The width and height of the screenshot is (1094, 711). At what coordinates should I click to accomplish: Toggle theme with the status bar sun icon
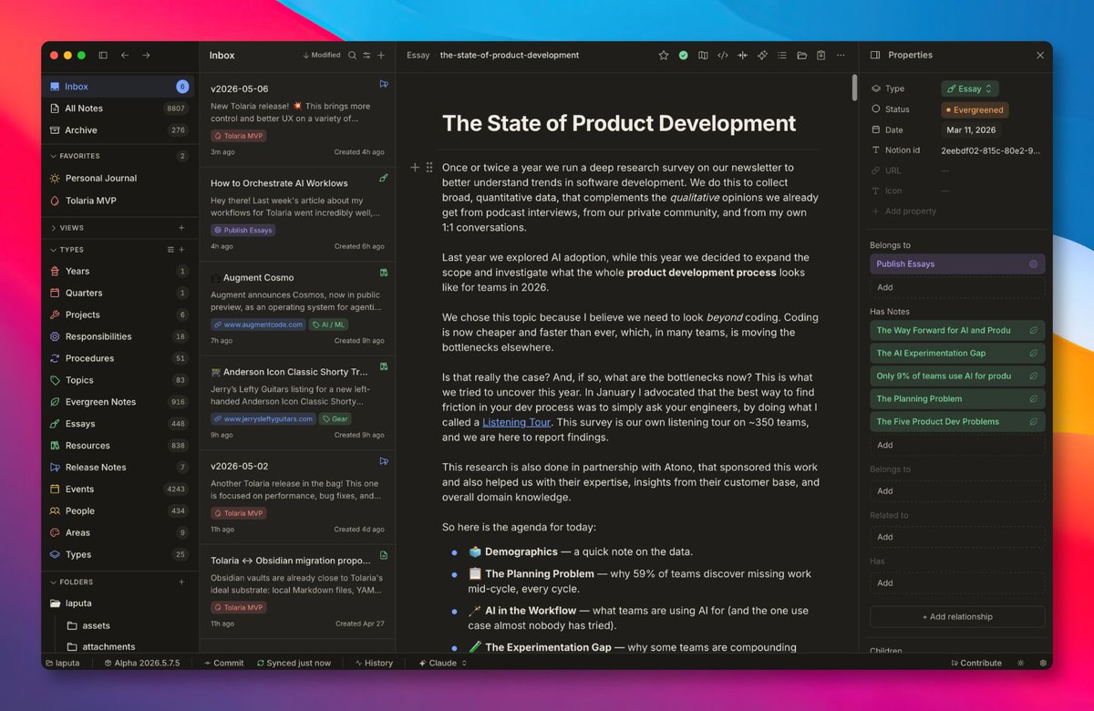pos(1021,663)
